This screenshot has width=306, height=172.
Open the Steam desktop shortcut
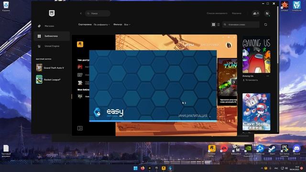272,150
